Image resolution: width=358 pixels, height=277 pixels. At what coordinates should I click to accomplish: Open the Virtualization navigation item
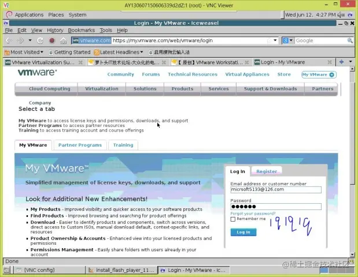pos(102,89)
